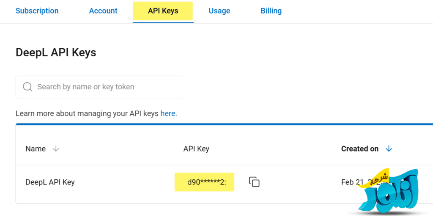
Task: Open the Subscription tab
Action: 37,11
